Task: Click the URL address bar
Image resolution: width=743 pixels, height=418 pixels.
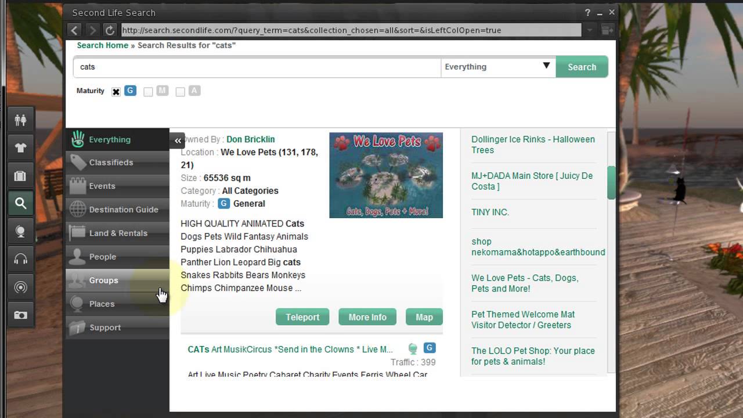Action: coord(351,30)
